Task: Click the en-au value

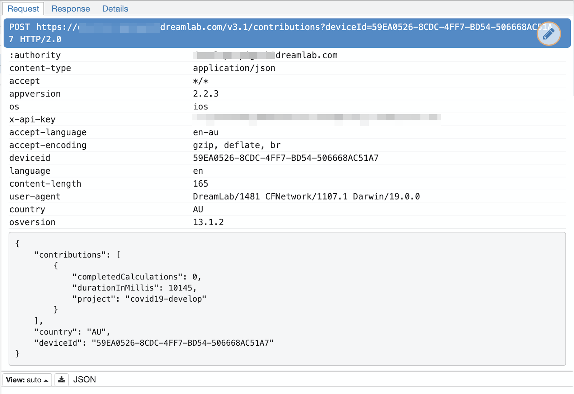Action: coord(206,133)
